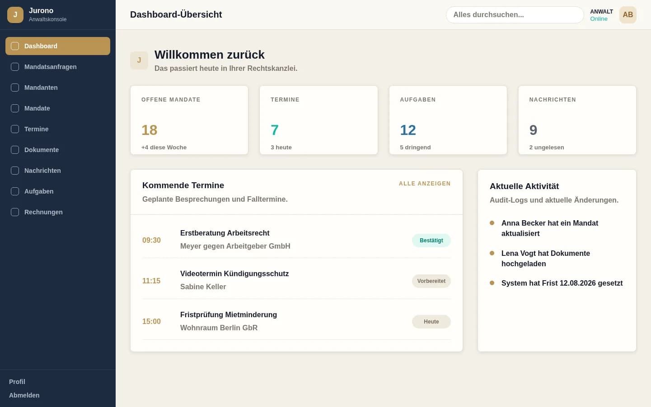Open the Nachrichten menu label
The image size is (651, 407).
coord(42,171)
